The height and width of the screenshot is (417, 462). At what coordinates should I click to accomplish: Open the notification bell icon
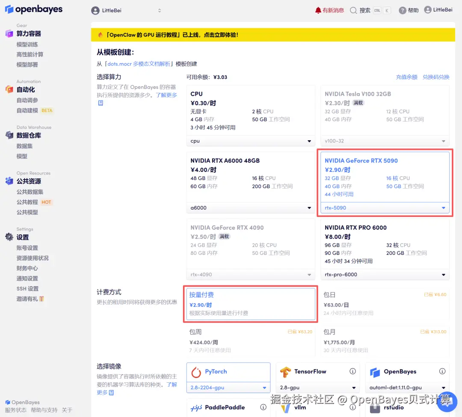pyautogui.click(x=318, y=10)
